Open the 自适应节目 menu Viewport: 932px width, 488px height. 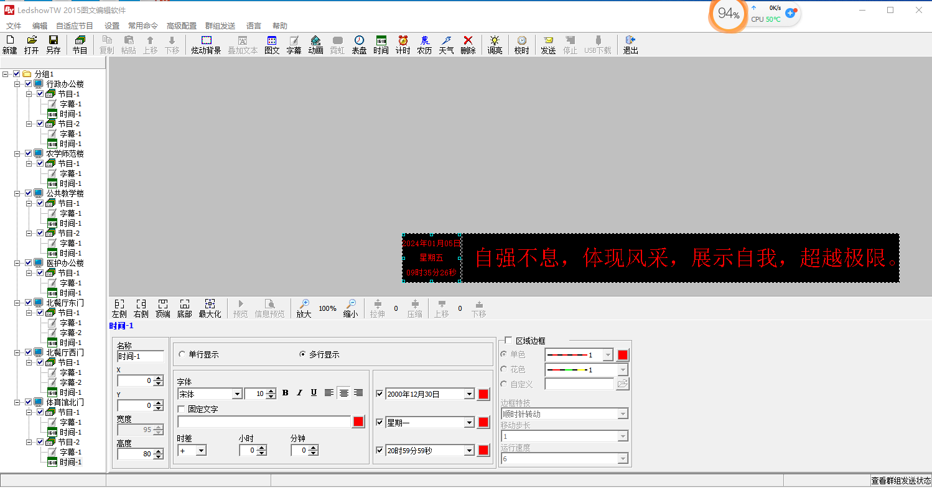coord(75,25)
